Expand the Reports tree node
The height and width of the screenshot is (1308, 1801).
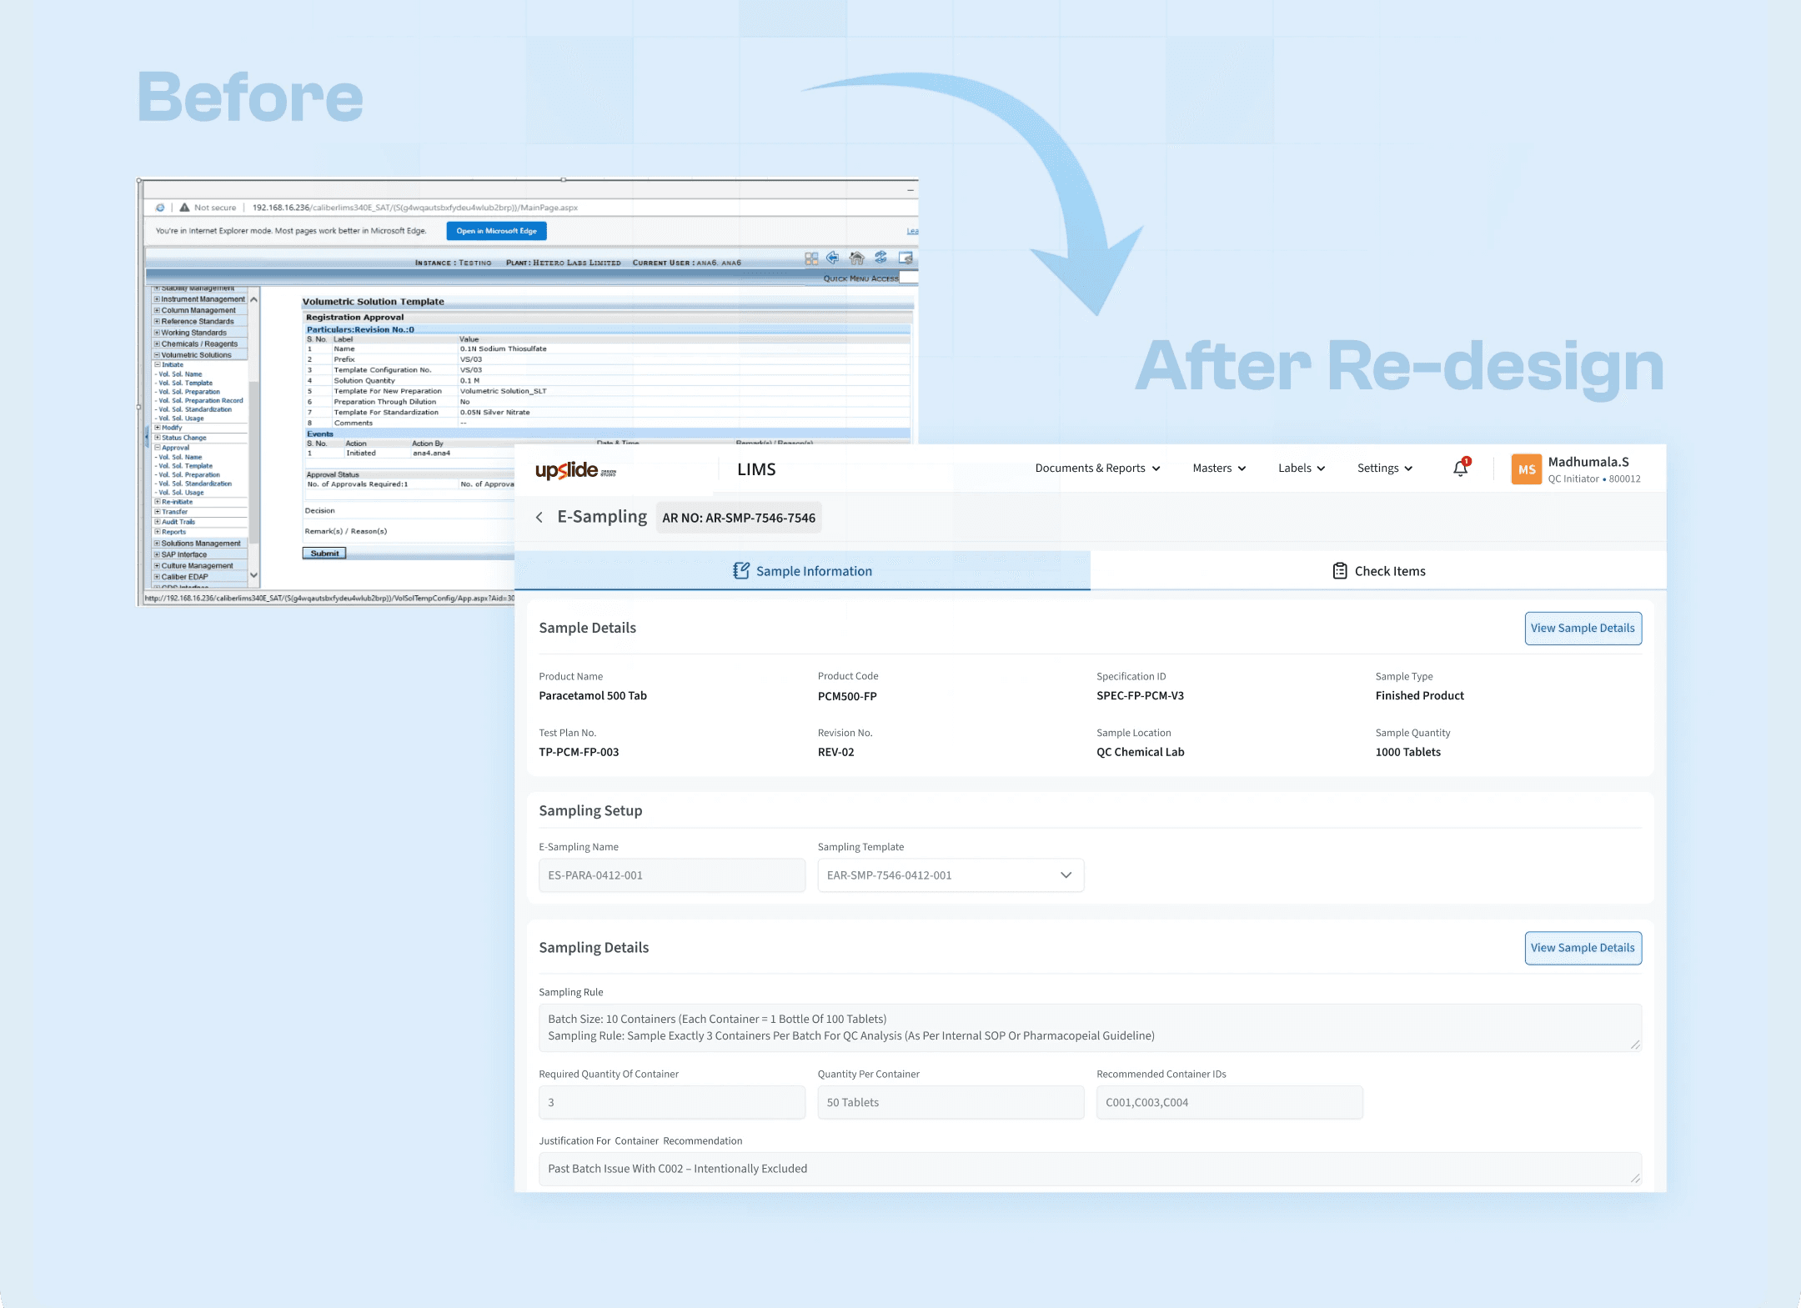coord(158,532)
